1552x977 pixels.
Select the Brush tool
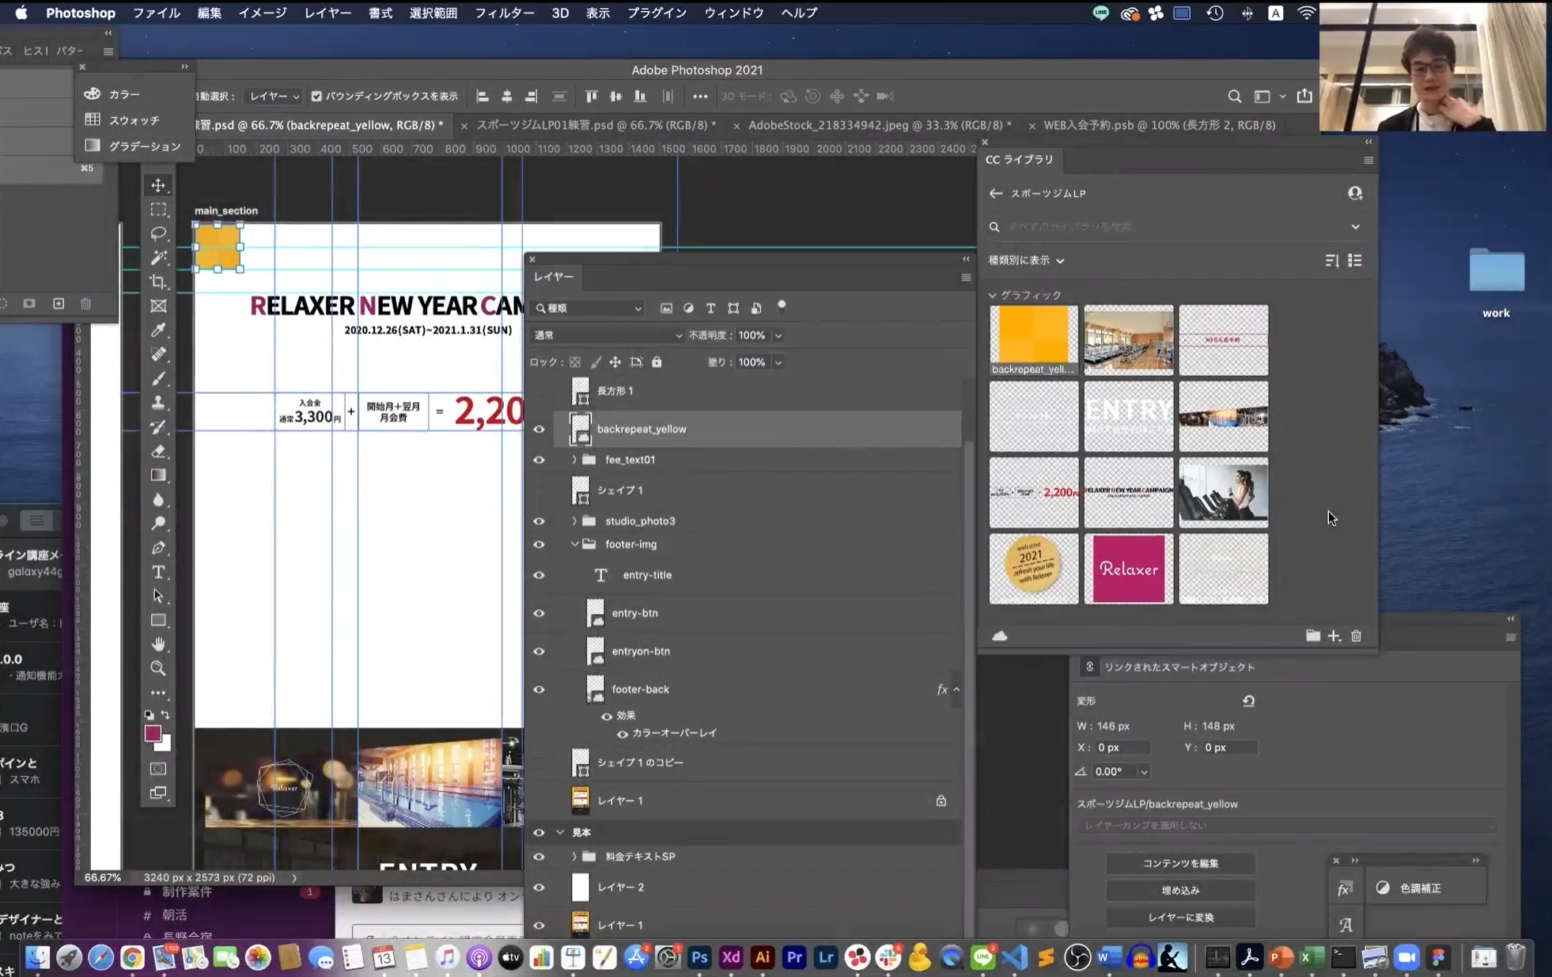click(x=158, y=378)
